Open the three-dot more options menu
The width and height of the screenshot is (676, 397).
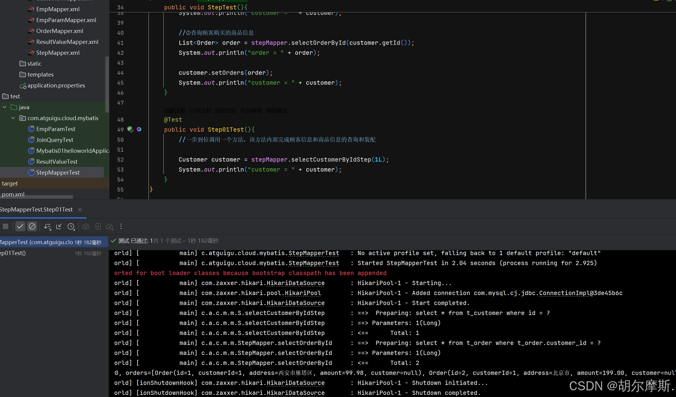121,226
